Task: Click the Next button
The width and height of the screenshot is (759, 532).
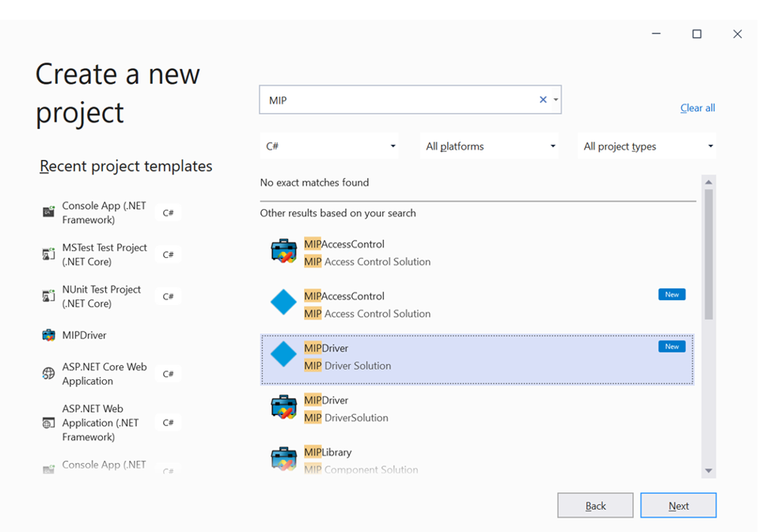Action: click(x=678, y=505)
